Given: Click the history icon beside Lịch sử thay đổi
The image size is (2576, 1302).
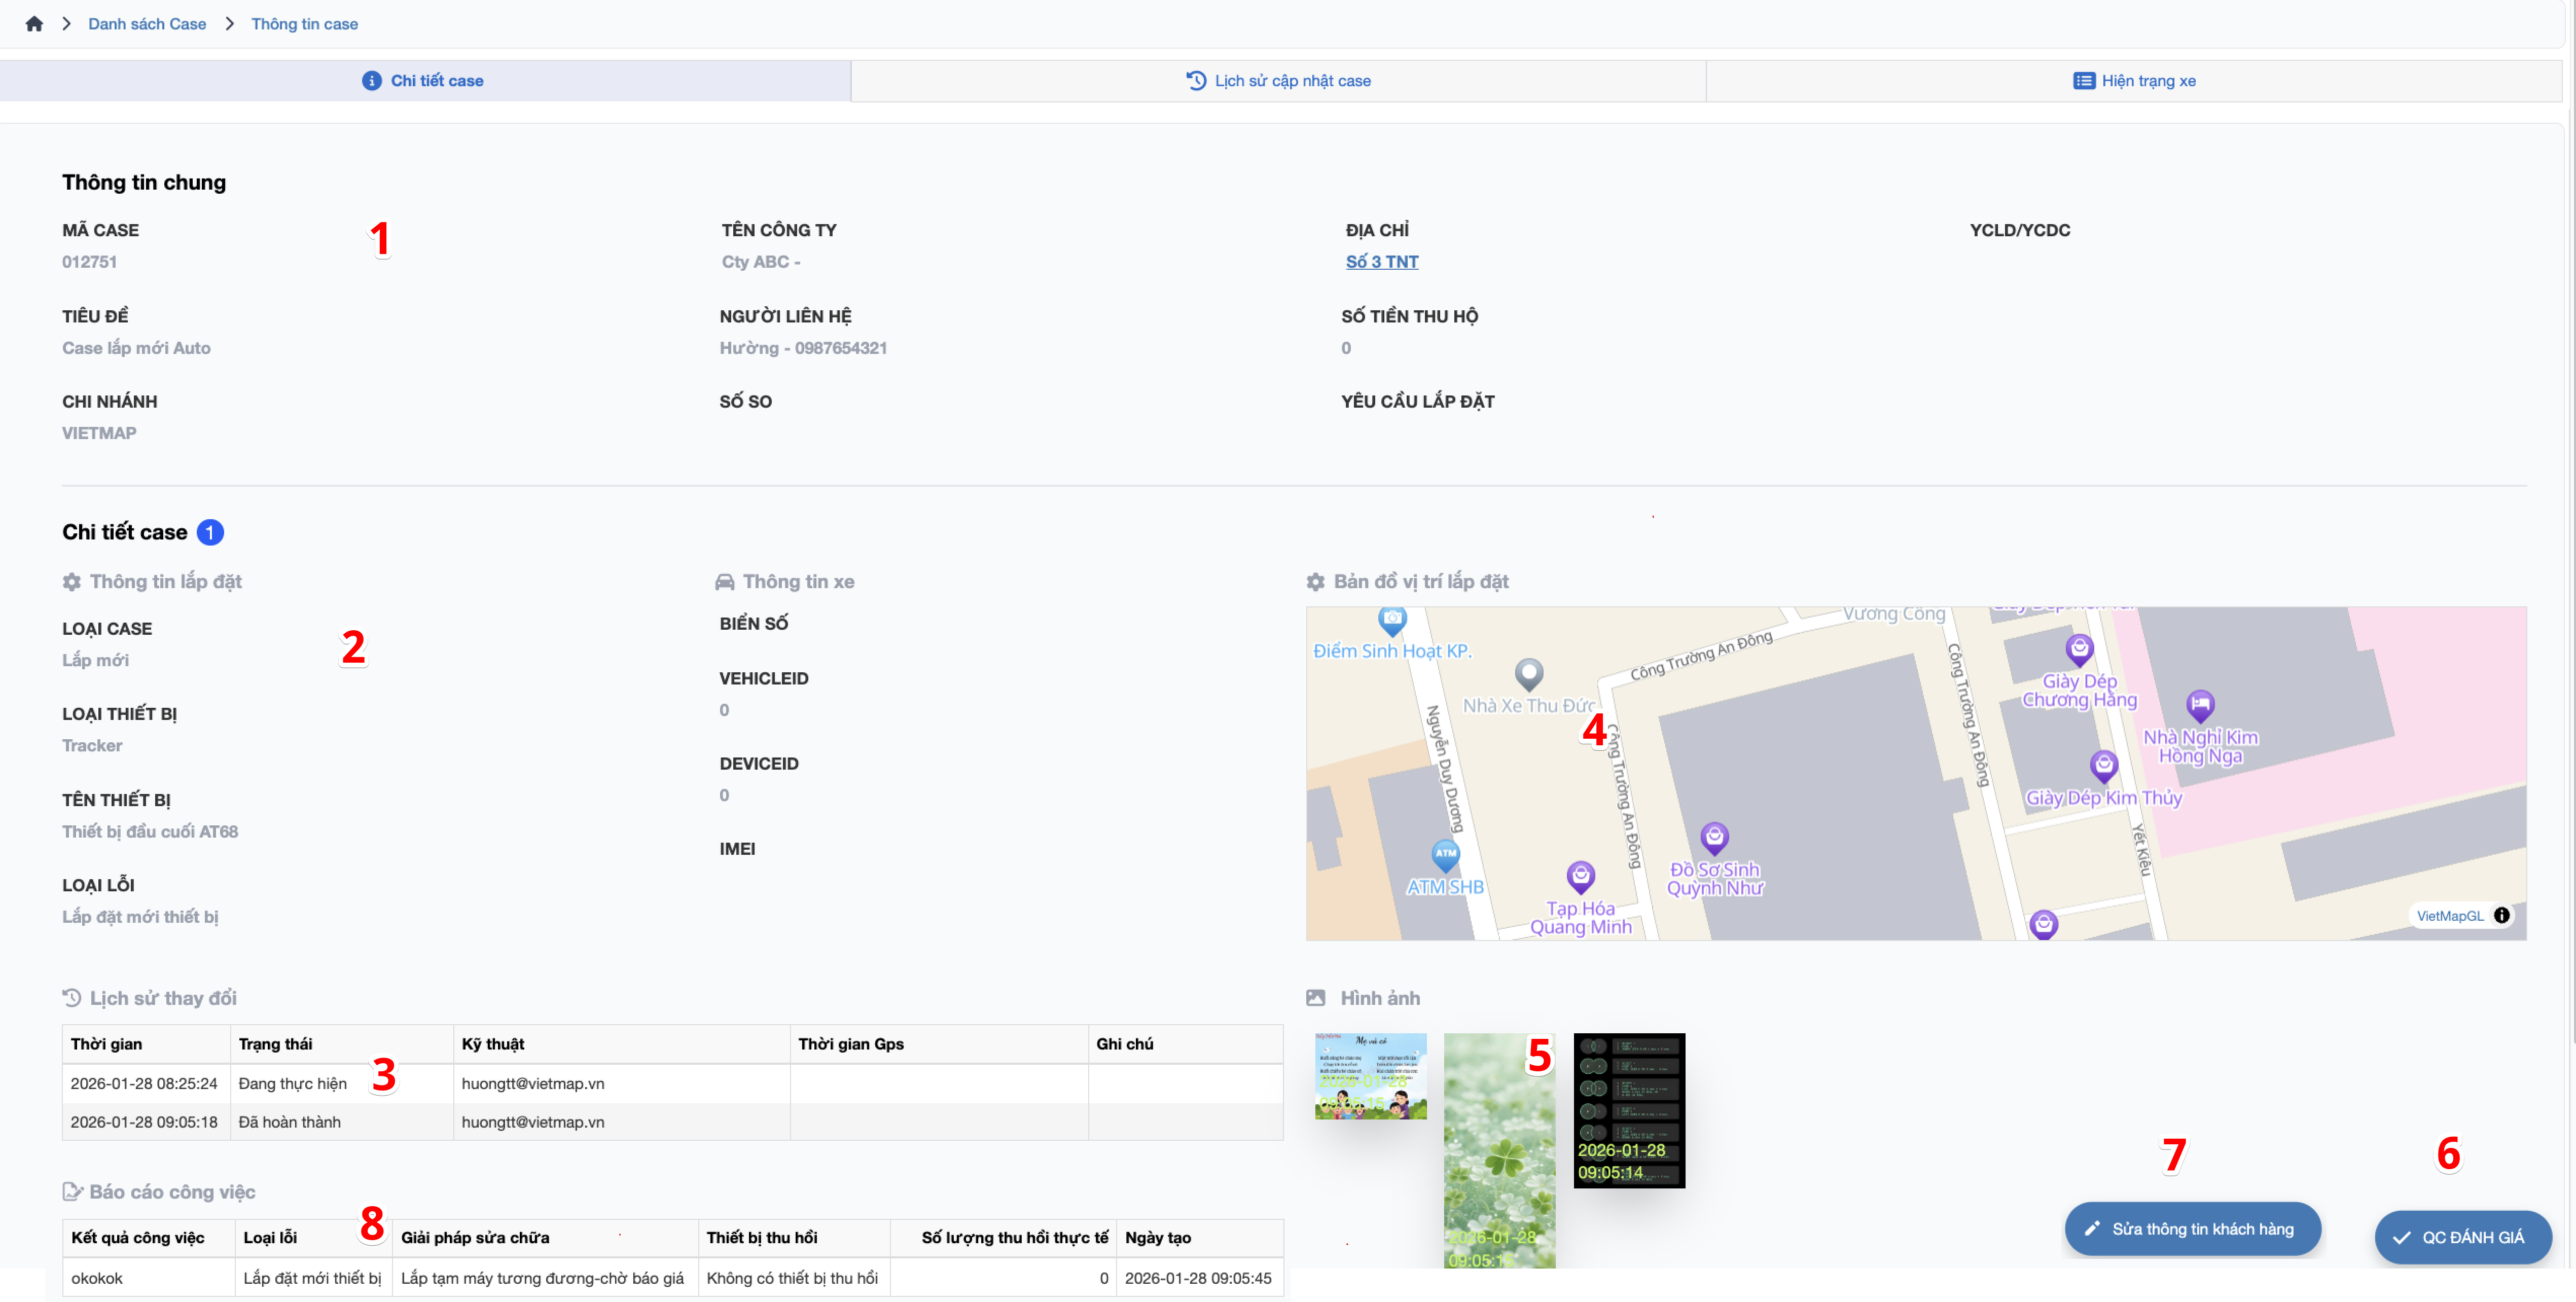Looking at the screenshot, I should click(x=72, y=997).
